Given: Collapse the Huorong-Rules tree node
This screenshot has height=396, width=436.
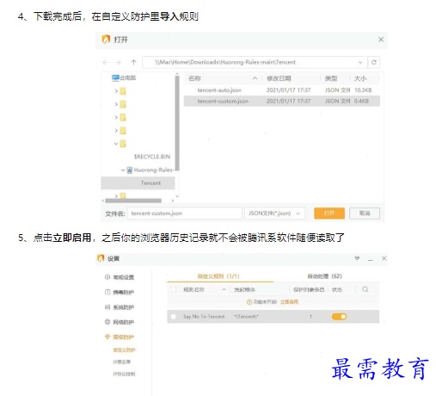Looking at the screenshot, I should click(123, 170).
